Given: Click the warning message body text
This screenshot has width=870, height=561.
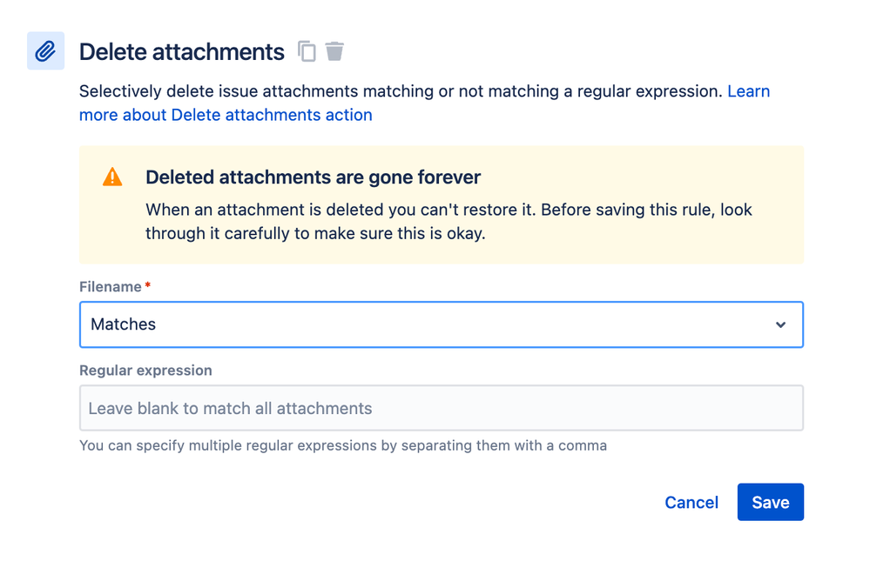Looking at the screenshot, I should [448, 222].
